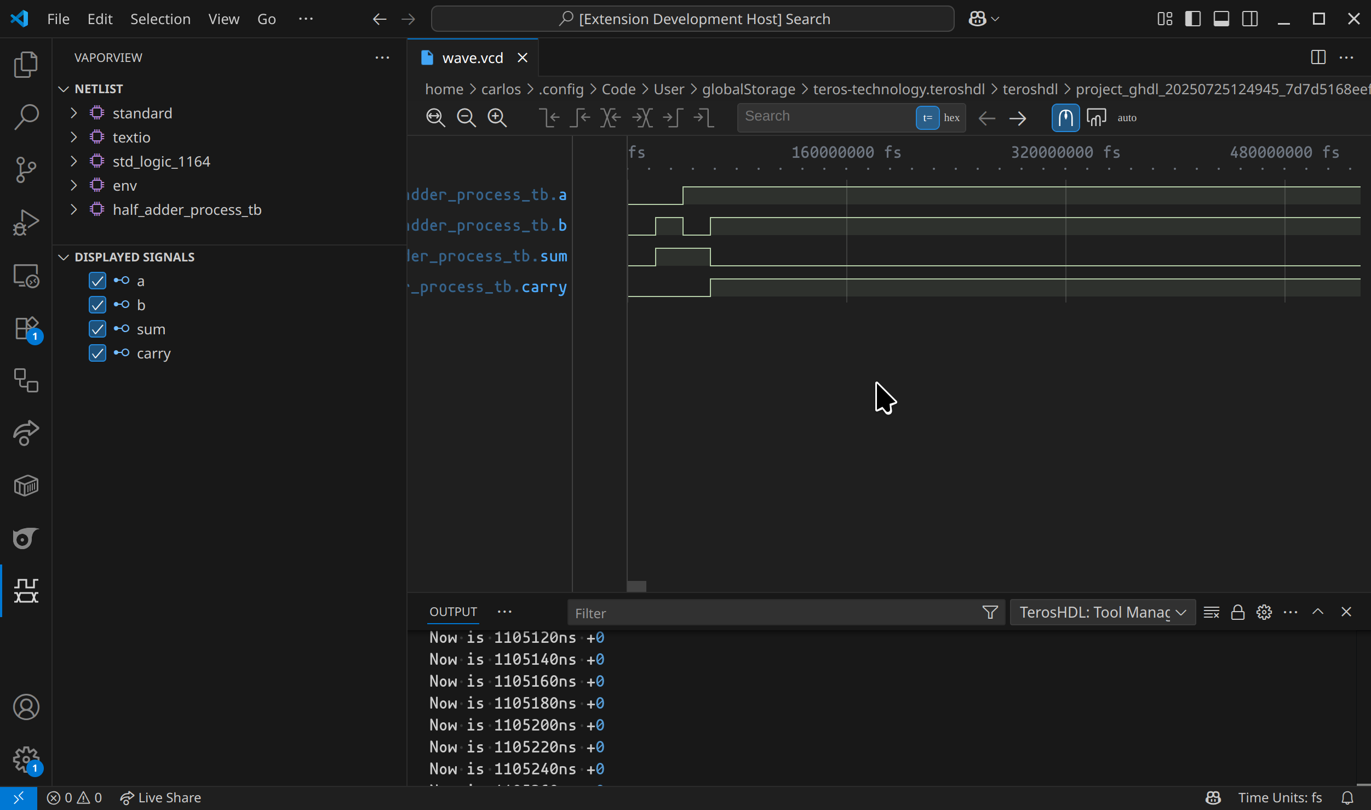Open TerosHDL Tool Manager output dropdown
Image resolution: width=1371 pixels, height=810 pixels.
tap(1103, 612)
